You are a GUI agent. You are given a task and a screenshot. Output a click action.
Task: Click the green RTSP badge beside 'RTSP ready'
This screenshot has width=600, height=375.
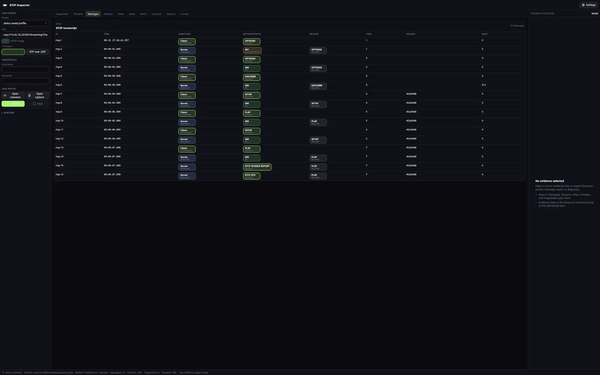tap(5, 41)
